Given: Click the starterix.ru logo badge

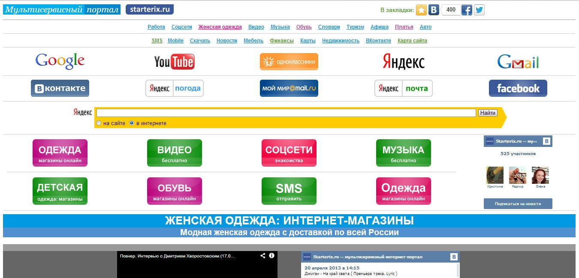Looking at the screenshot, I should [x=150, y=9].
